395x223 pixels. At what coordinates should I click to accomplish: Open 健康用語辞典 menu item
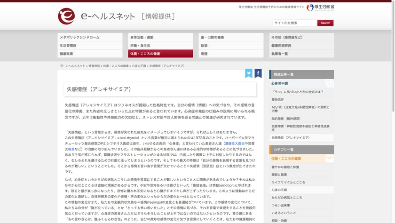[301, 46]
